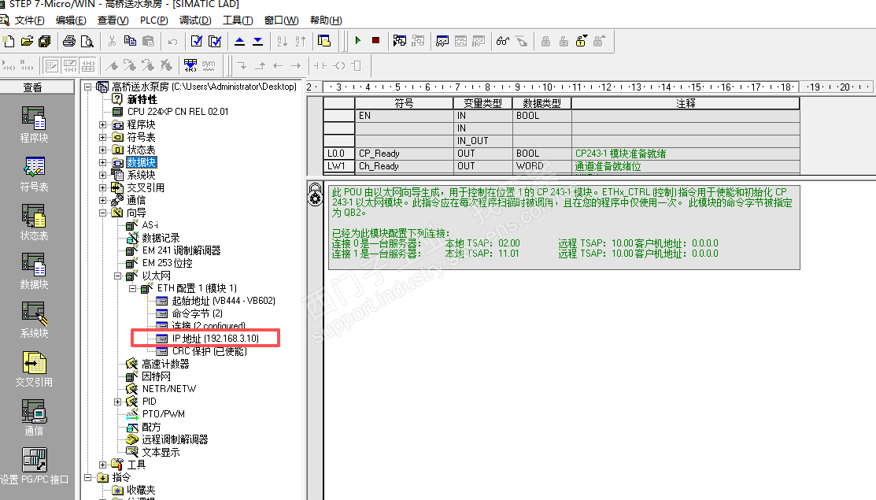Viewport: 876px width, 500px height.
Task: Compile all blocks with the toolbar icon
Action: [215, 42]
